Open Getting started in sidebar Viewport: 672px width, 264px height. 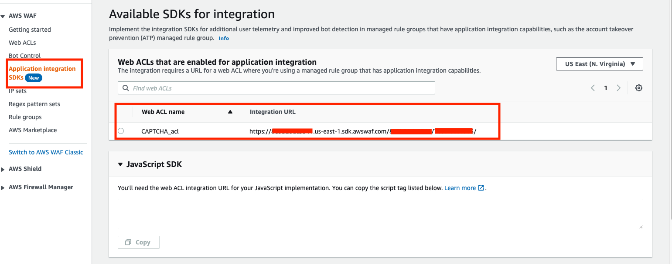(30, 30)
